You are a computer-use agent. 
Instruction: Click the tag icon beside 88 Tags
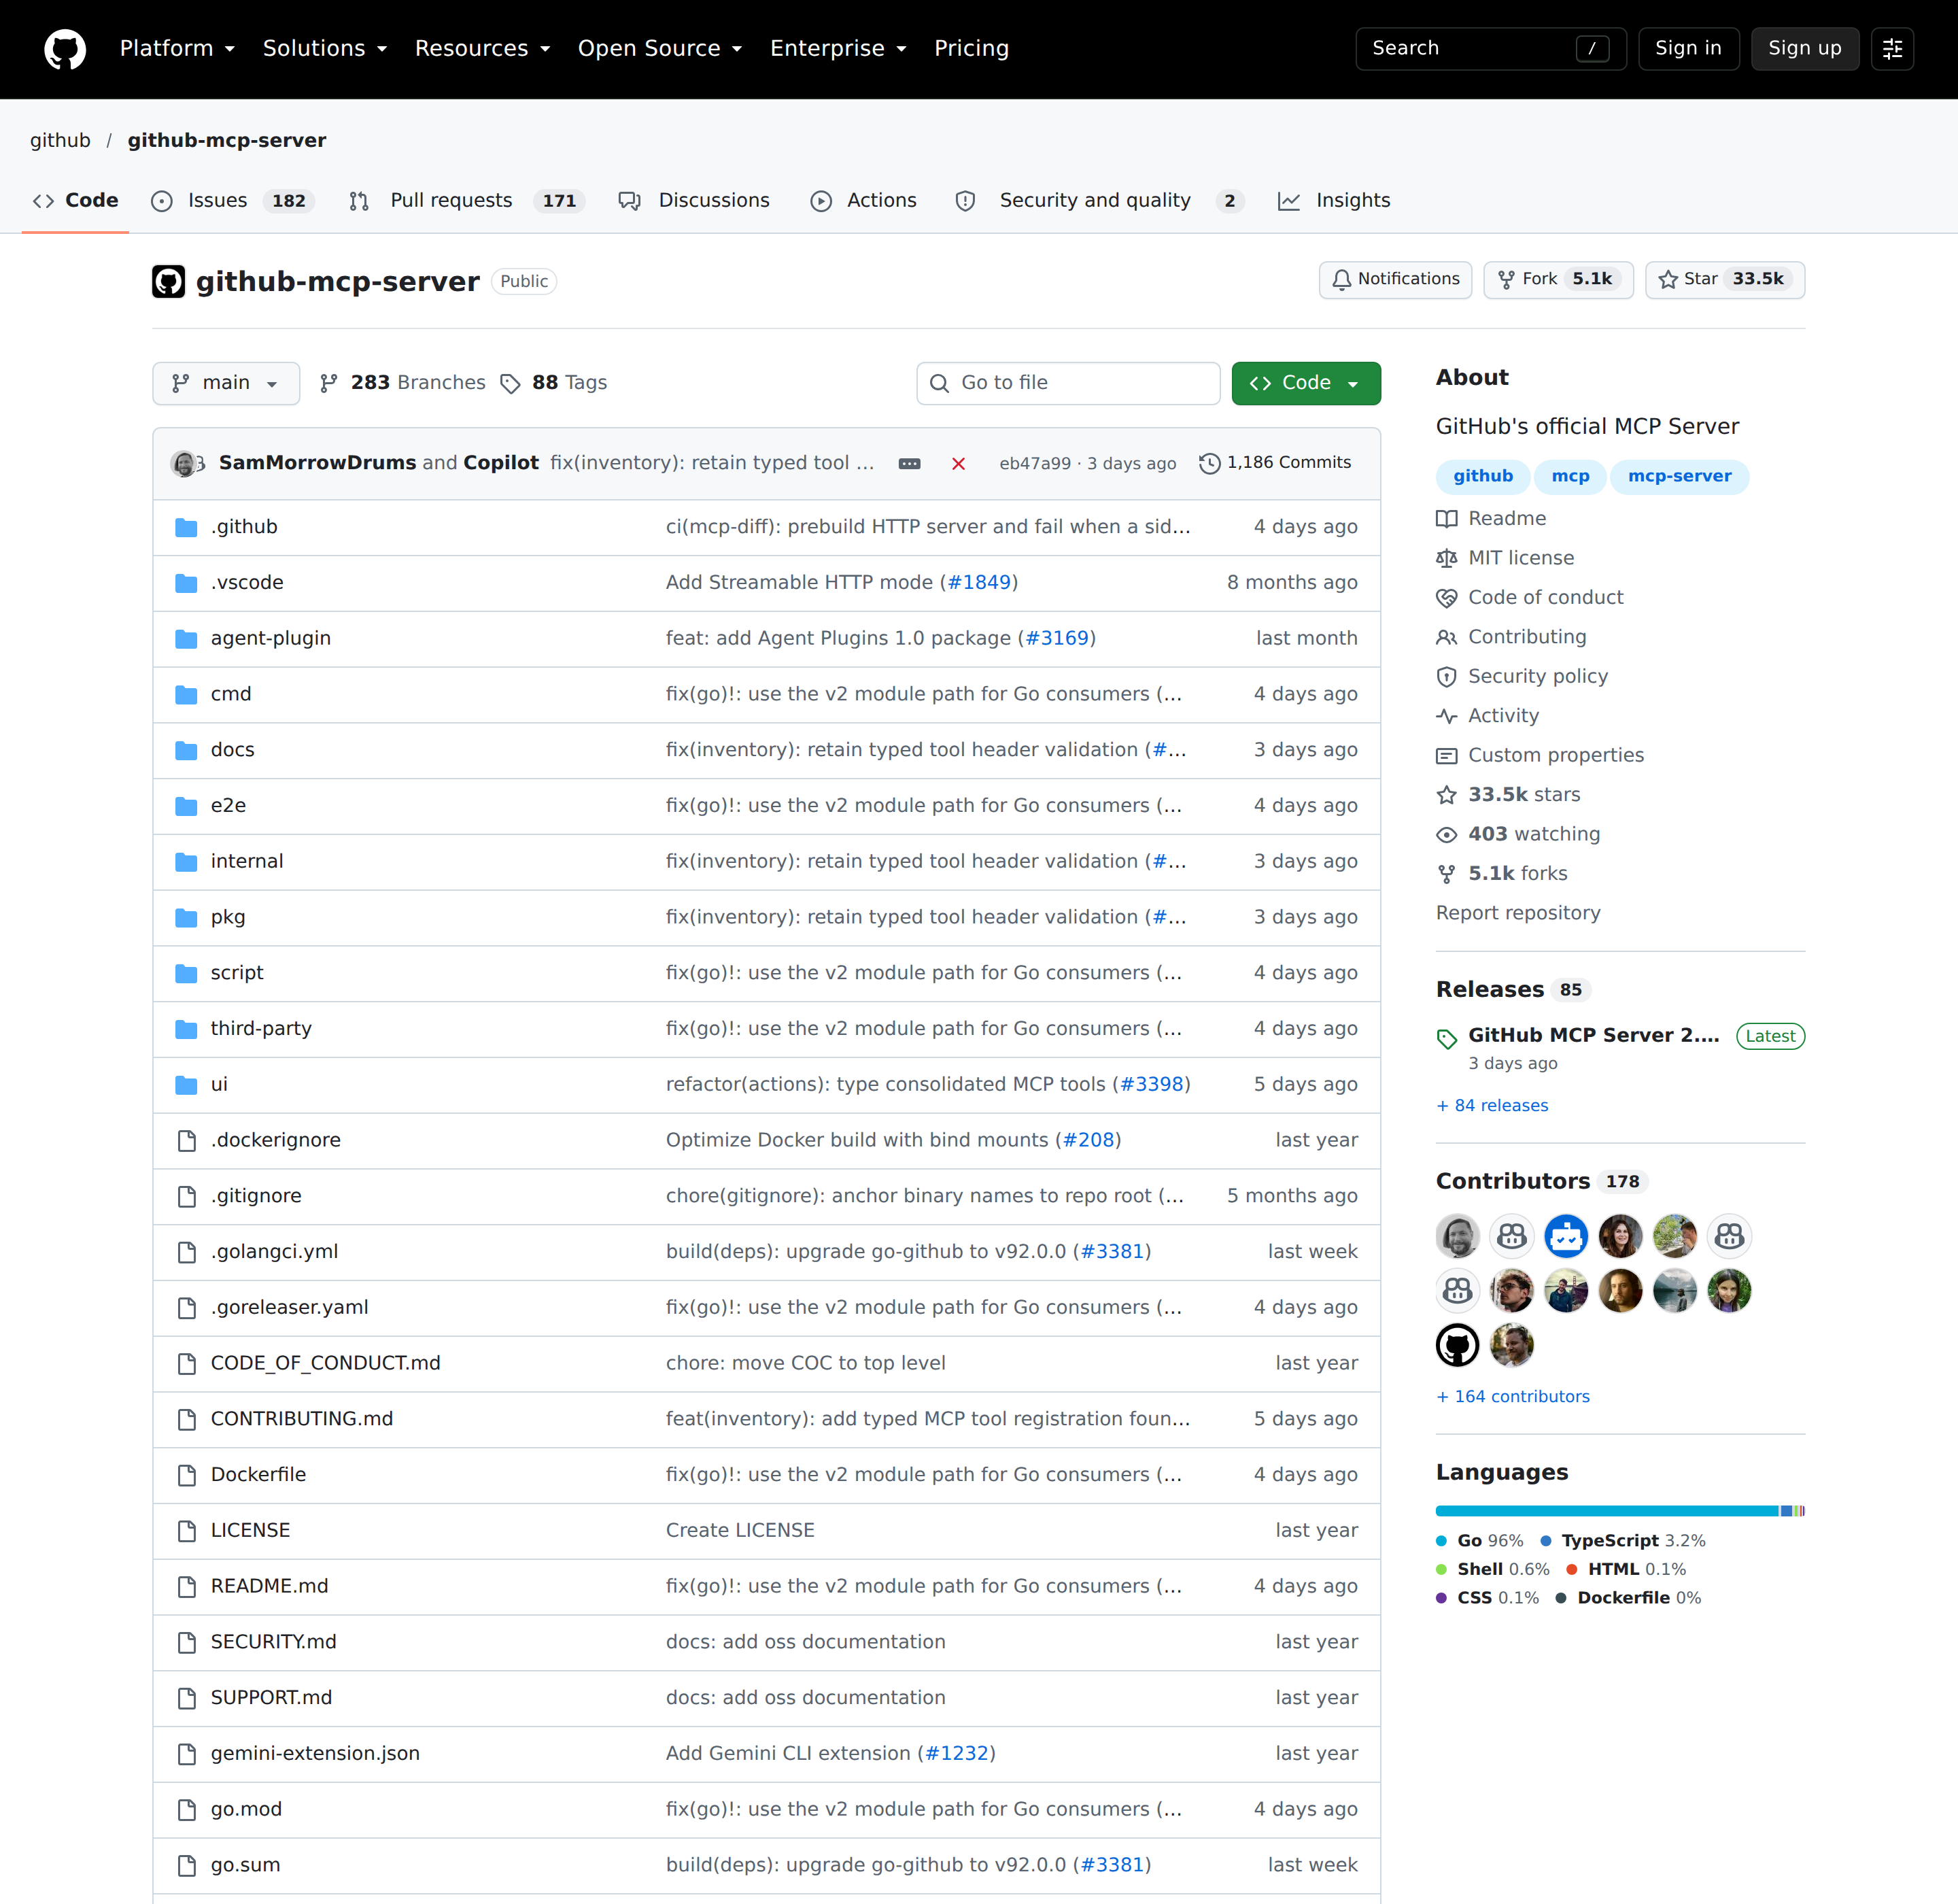point(510,384)
